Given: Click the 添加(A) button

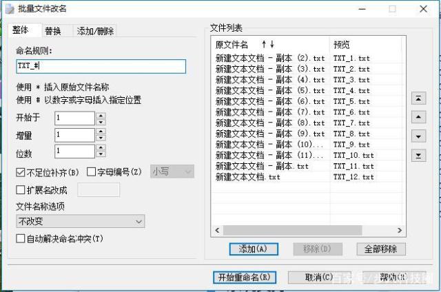Looking at the screenshot, I should pos(254,249).
